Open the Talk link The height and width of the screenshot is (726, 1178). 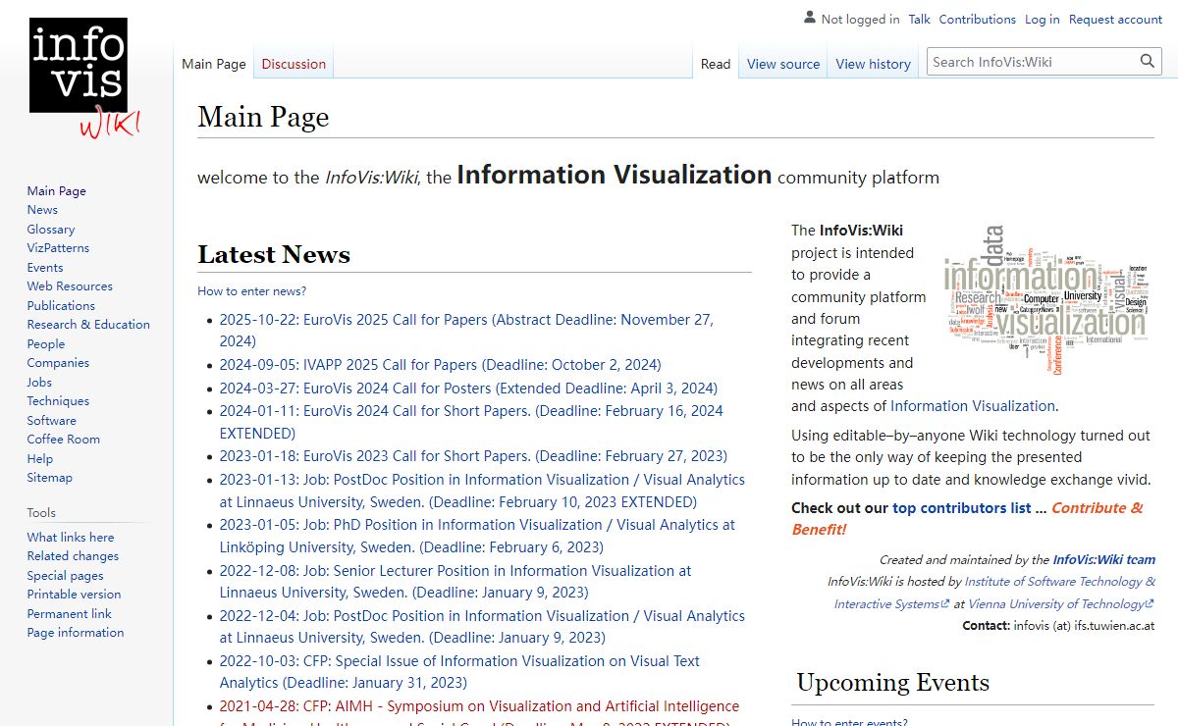point(920,19)
